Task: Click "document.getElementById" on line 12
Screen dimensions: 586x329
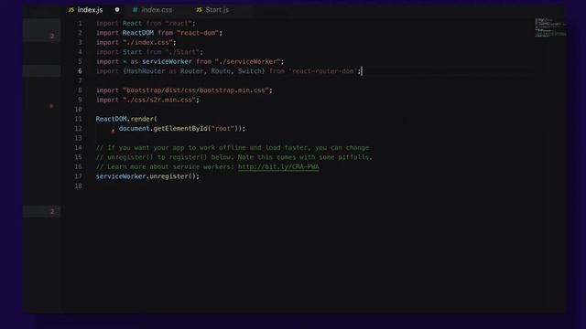Action: point(163,129)
